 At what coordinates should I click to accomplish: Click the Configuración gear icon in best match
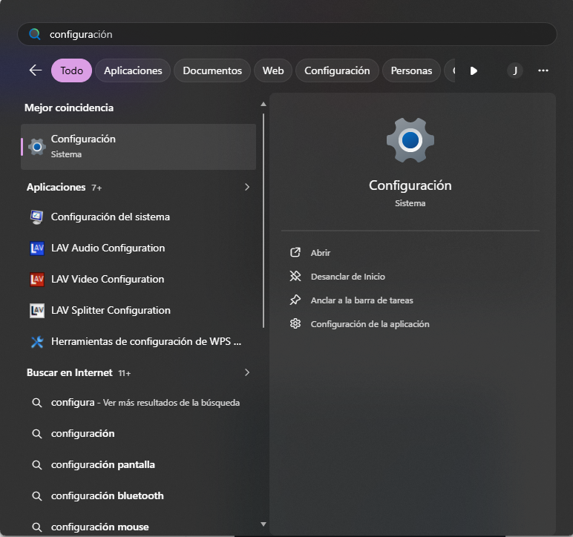(37, 147)
